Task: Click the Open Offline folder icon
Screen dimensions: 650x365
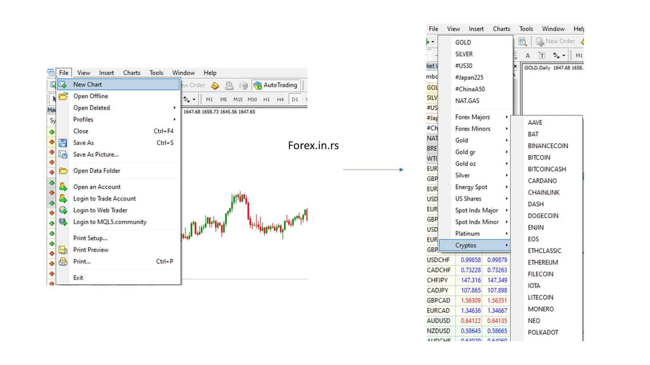Action: (63, 96)
